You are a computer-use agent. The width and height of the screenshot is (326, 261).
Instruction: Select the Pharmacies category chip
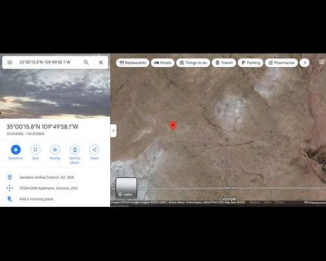point(281,63)
